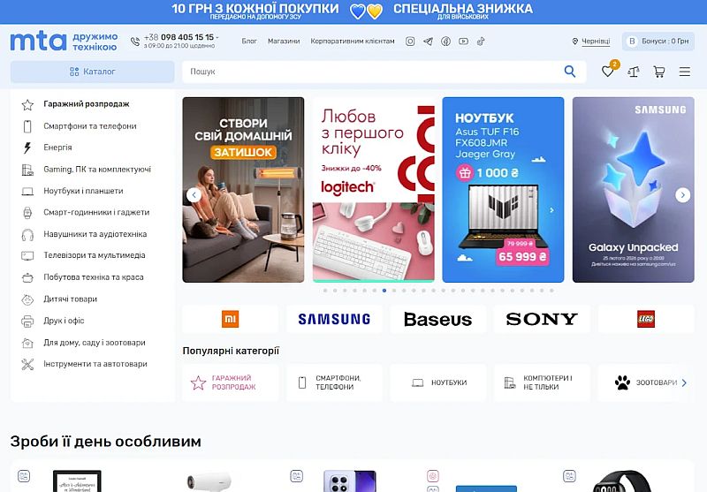
Task: Open Gaming, ПК та комплектуючі menu item
Action: tap(97, 170)
